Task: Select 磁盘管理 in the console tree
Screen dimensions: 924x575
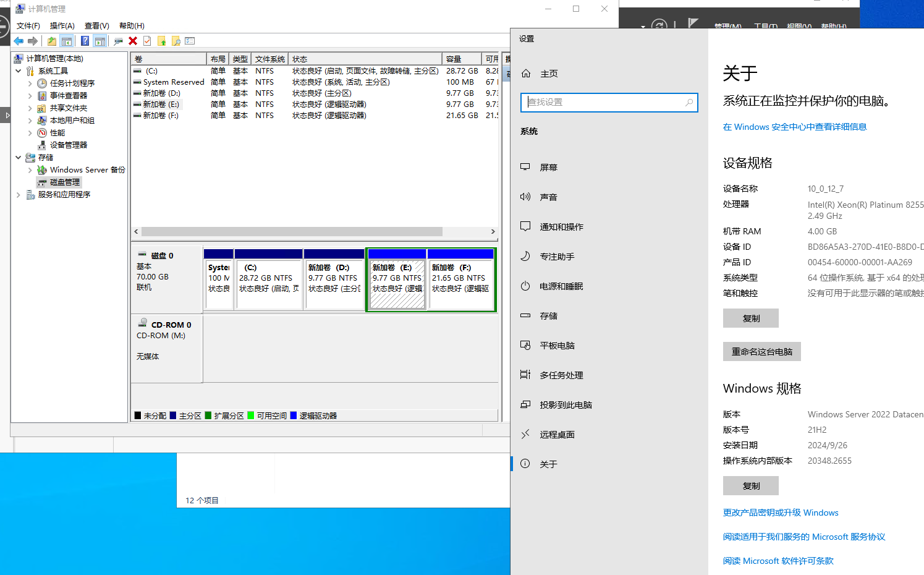Action: click(x=65, y=182)
